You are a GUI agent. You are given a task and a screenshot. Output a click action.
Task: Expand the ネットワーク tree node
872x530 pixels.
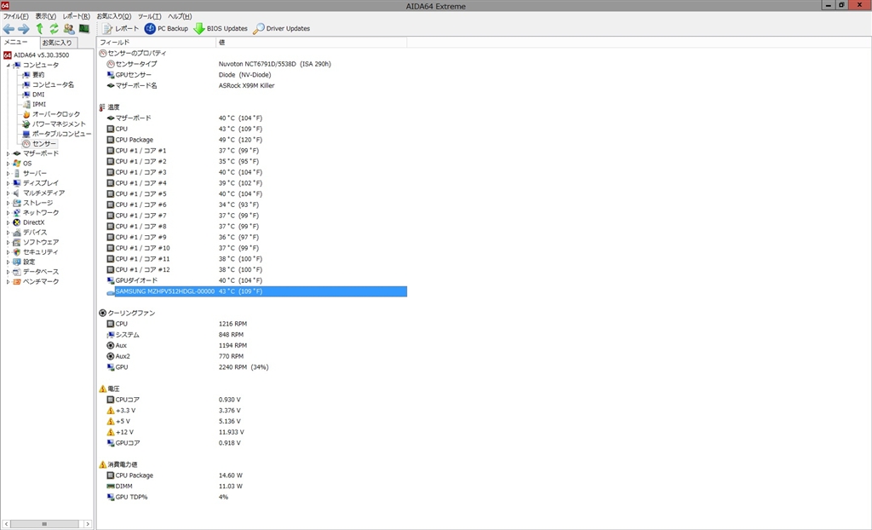pyautogui.click(x=8, y=213)
